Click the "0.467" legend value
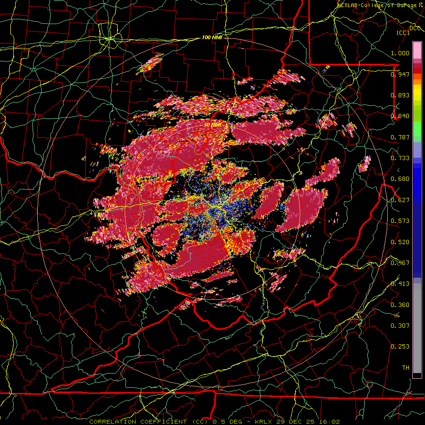The image size is (425, 425). [x=400, y=263]
